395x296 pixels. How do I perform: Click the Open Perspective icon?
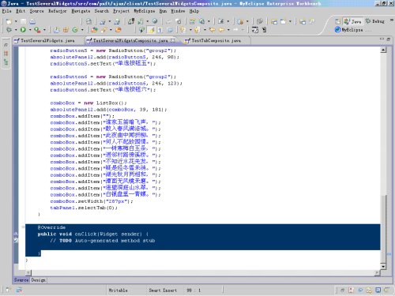point(338,21)
